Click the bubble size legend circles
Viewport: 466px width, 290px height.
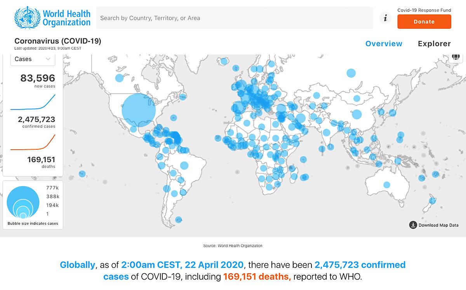tap(23, 202)
